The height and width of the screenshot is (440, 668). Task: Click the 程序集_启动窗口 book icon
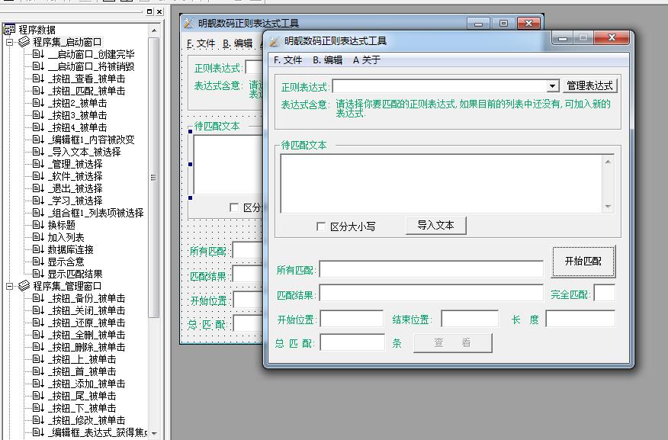point(24,42)
